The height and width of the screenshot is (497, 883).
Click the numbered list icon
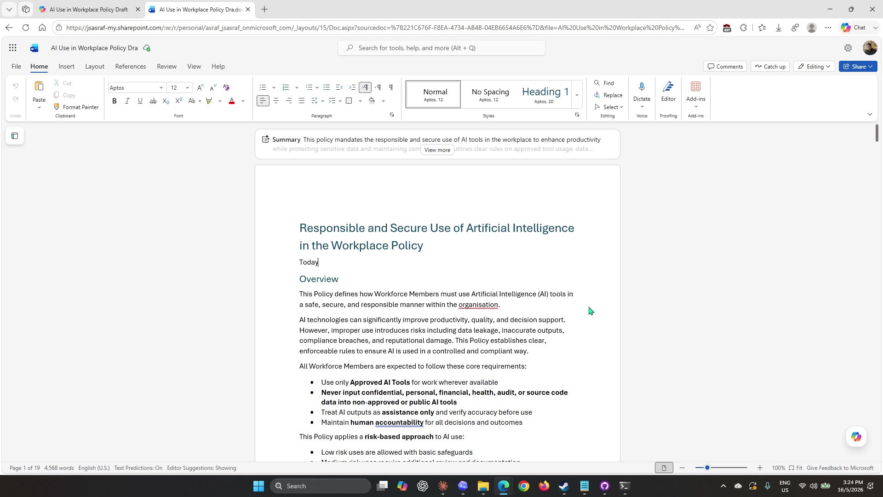pos(286,87)
